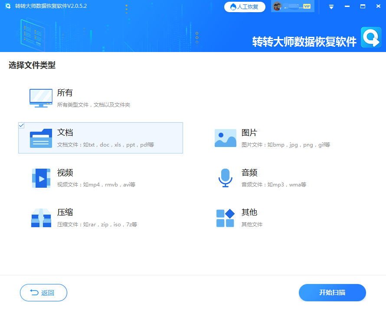Click the app logo in the title bar
The height and width of the screenshot is (310, 386).
coord(7,6)
